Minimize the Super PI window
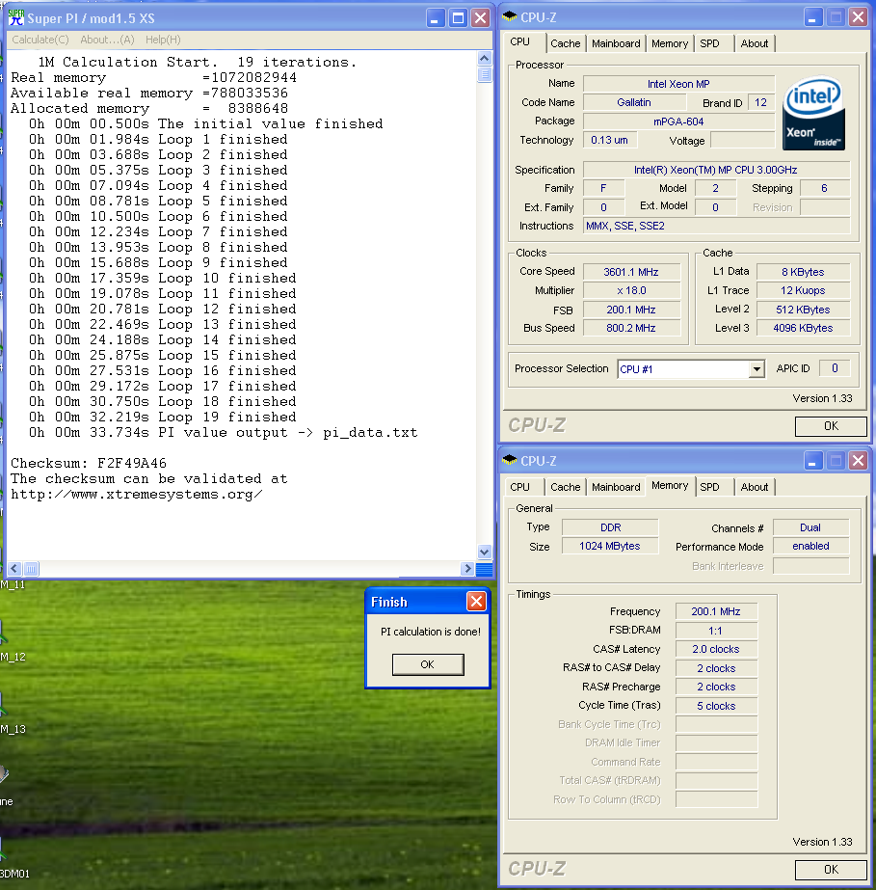 tap(435, 18)
